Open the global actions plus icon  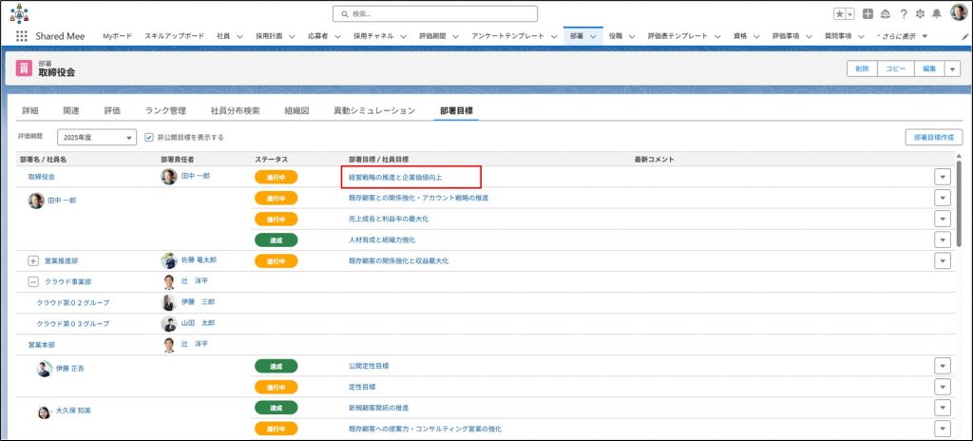coord(867,14)
